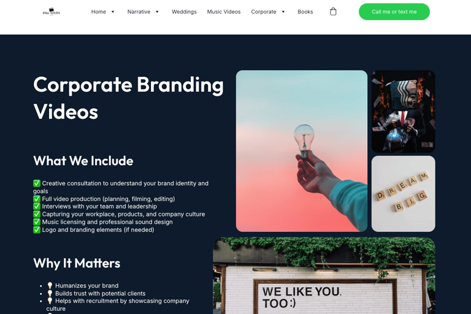The image size is (471, 314).
Task: Click the green checkmark beside Creative consultation
Action: (37, 183)
